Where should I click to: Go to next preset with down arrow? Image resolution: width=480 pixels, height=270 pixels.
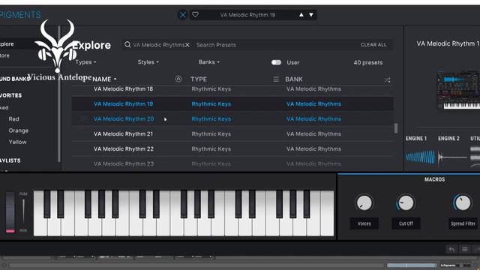pyautogui.click(x=311, y=15)
